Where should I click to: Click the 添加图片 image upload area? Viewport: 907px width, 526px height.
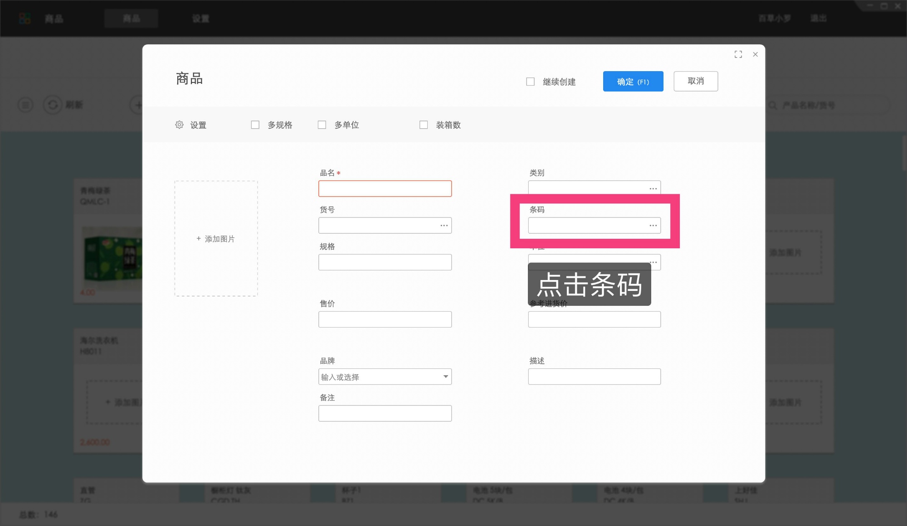click(x=216, y=238)
